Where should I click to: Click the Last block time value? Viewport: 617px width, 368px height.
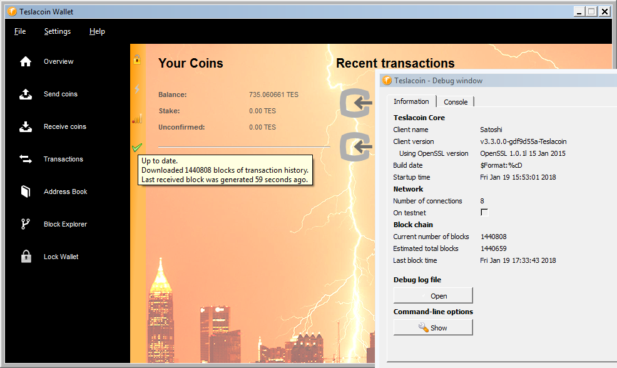coord(518,260)
